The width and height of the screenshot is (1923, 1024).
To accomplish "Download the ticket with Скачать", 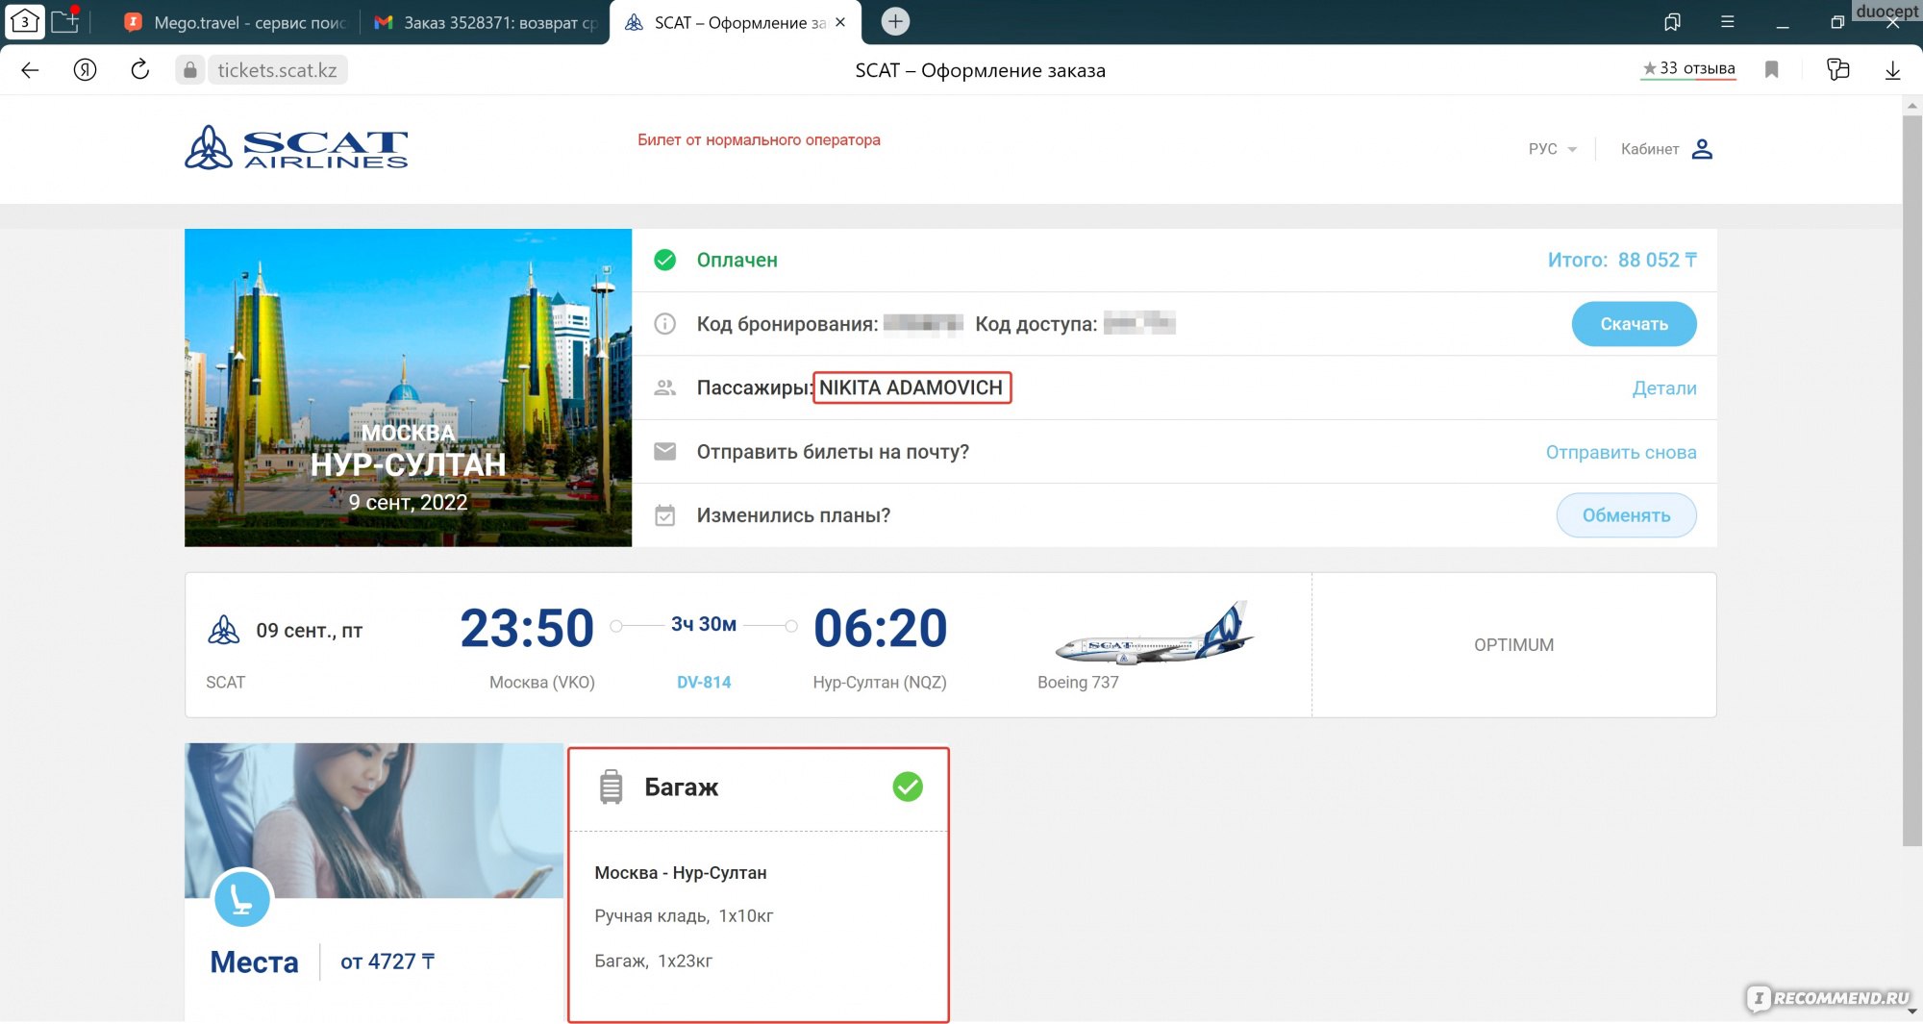I will point(1634,324).
